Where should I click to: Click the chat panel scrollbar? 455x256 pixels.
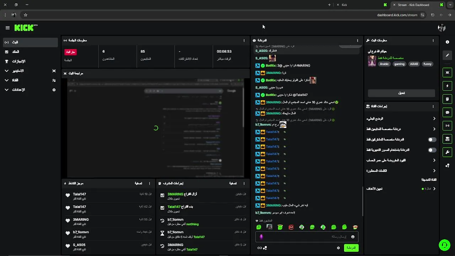363,201
